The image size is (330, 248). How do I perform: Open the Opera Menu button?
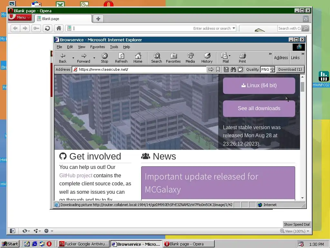pos(20,17)
